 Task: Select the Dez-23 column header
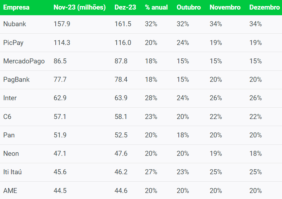pyautogui.click(x=124, y=7)
